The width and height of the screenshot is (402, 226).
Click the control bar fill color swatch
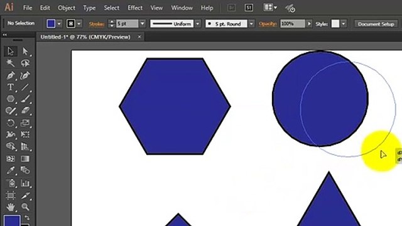pyautogui.click(x=51, y=24)
